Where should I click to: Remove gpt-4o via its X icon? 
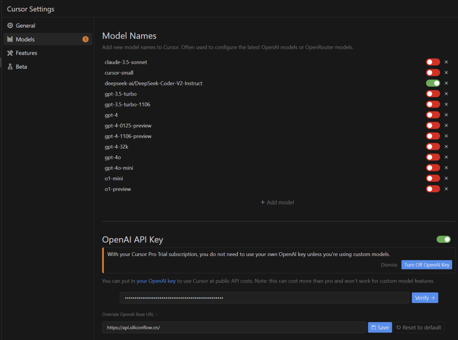[x=446, y=157]
